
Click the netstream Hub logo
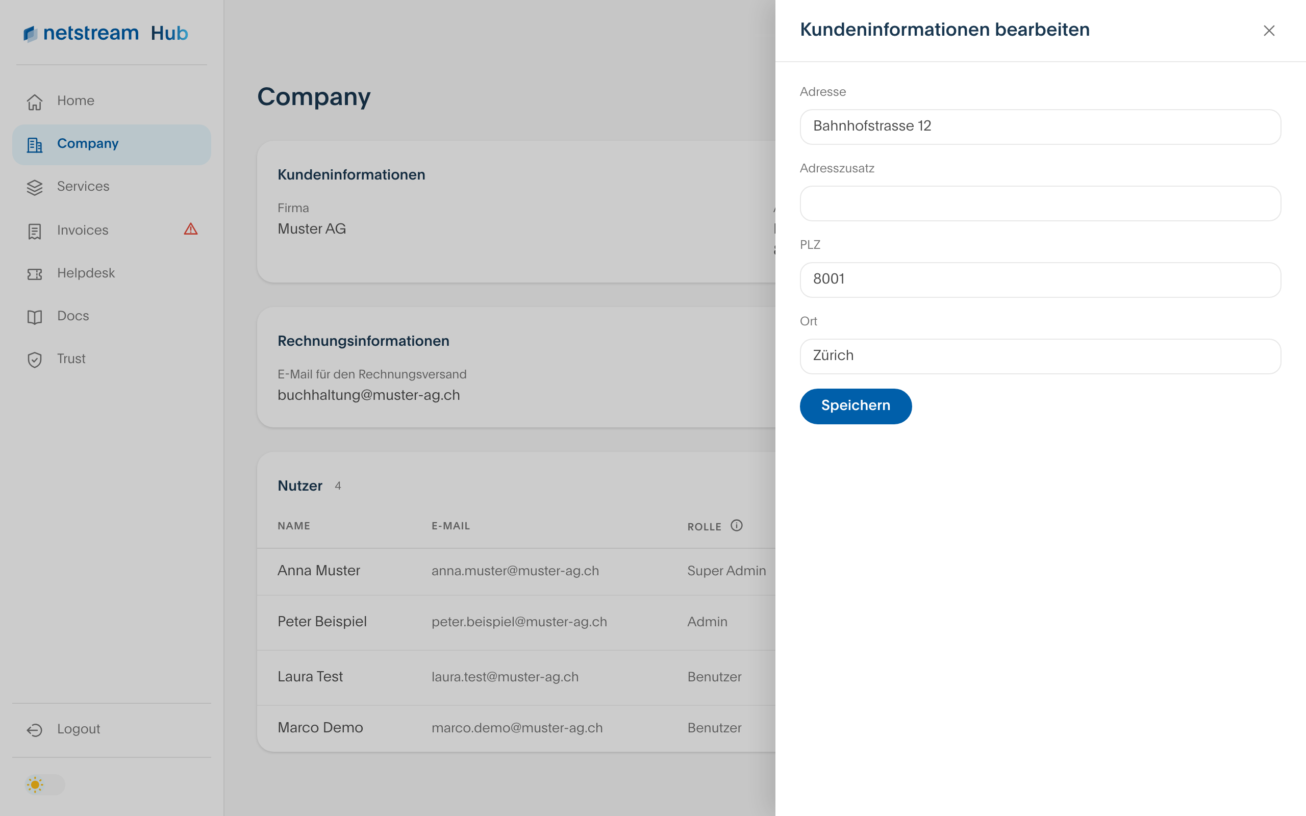[106, 34]
